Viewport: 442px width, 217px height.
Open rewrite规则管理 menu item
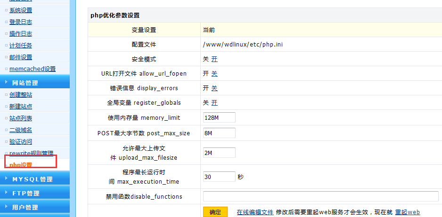[31, 153]
